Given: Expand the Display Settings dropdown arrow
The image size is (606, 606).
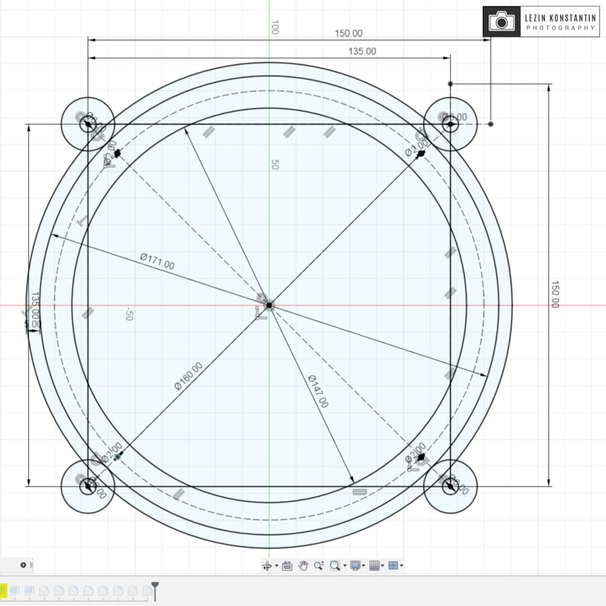Looking at the screenshot, I should 364,566.
